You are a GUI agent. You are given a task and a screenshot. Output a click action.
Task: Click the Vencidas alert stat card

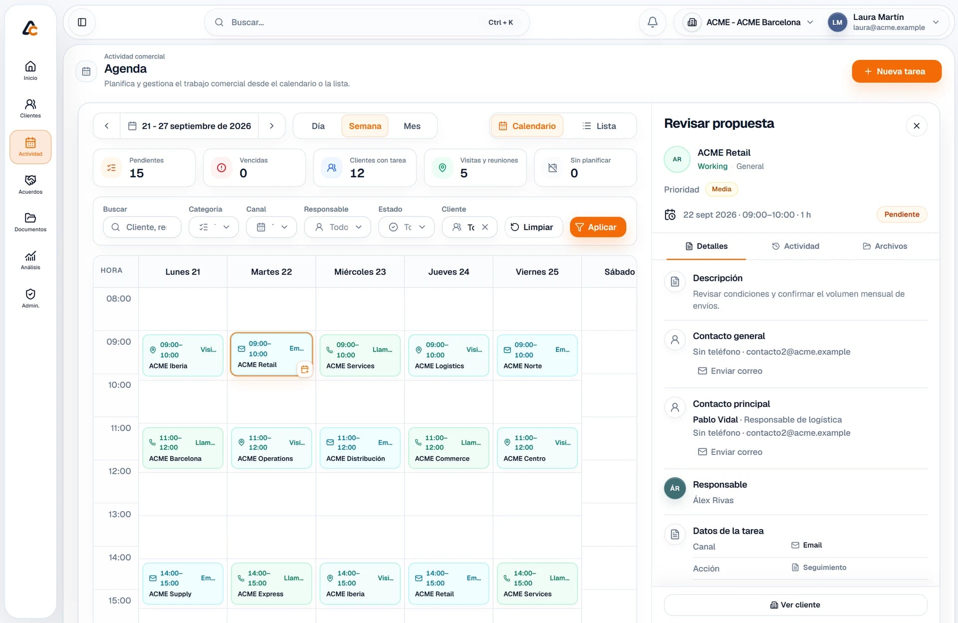(254, 168)
